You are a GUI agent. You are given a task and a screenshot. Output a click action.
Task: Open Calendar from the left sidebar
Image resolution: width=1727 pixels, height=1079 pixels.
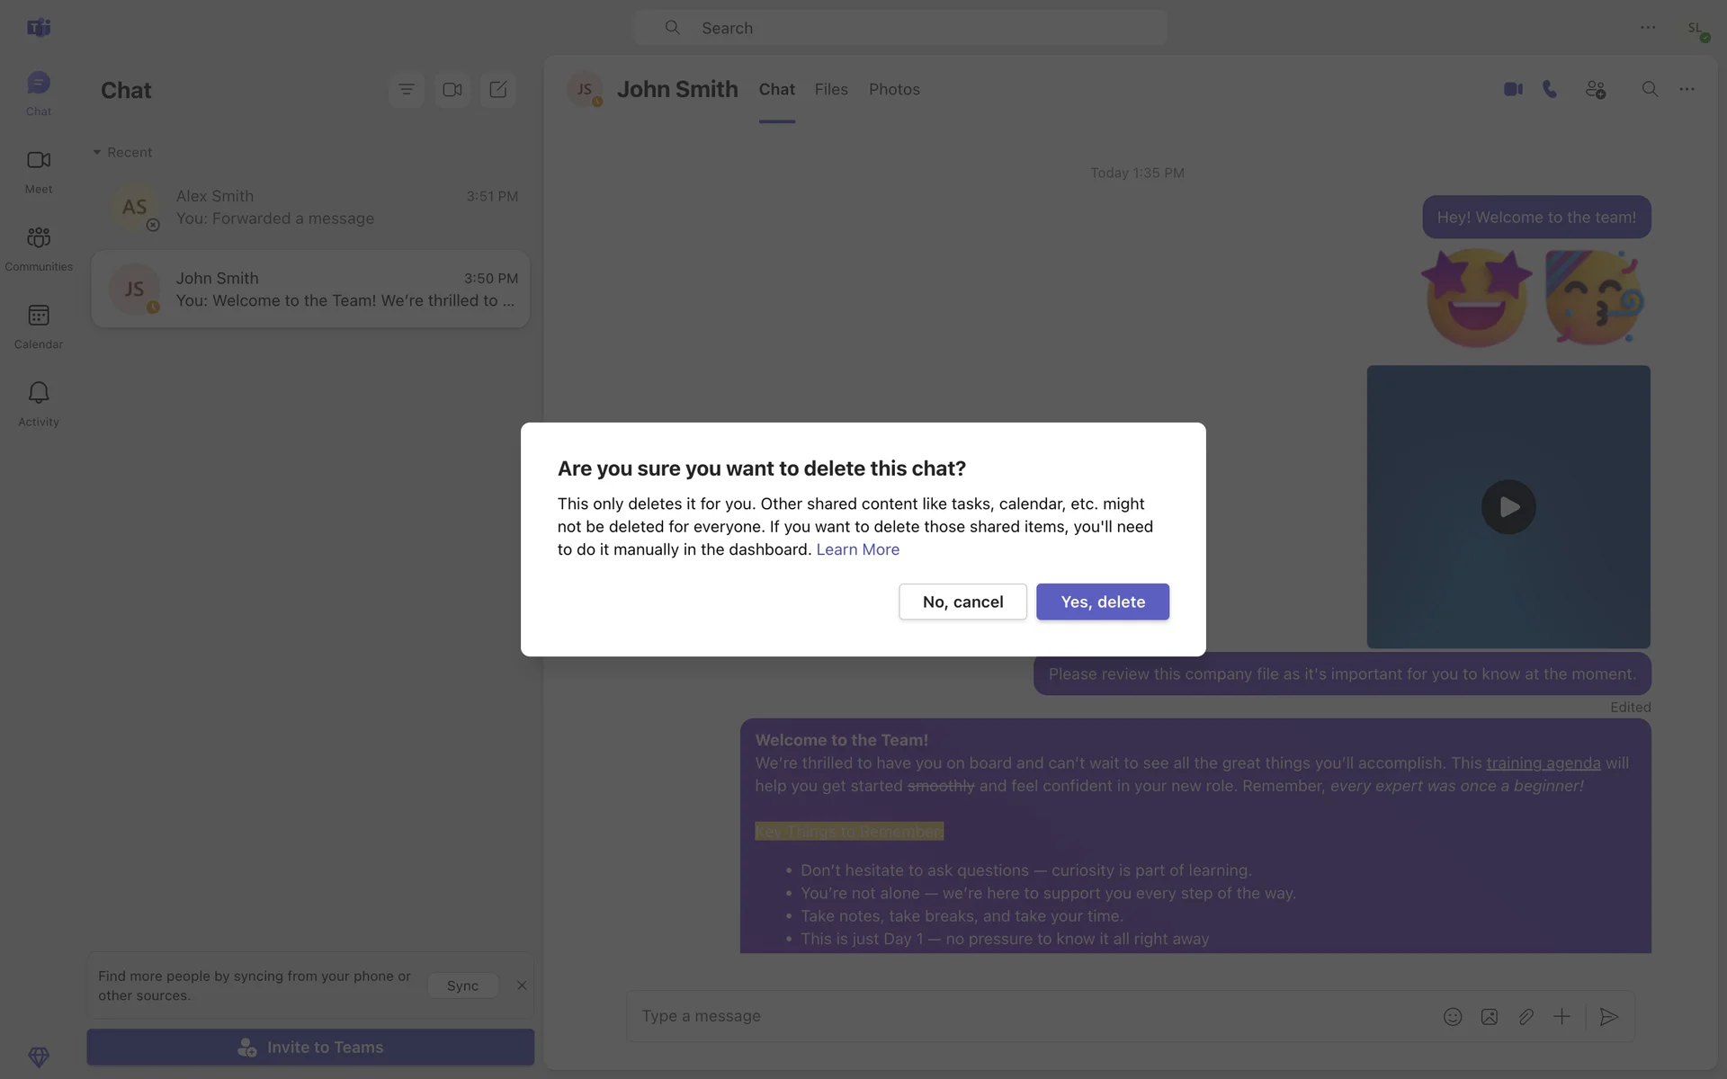pyautogui.click(x=39, y=325)
